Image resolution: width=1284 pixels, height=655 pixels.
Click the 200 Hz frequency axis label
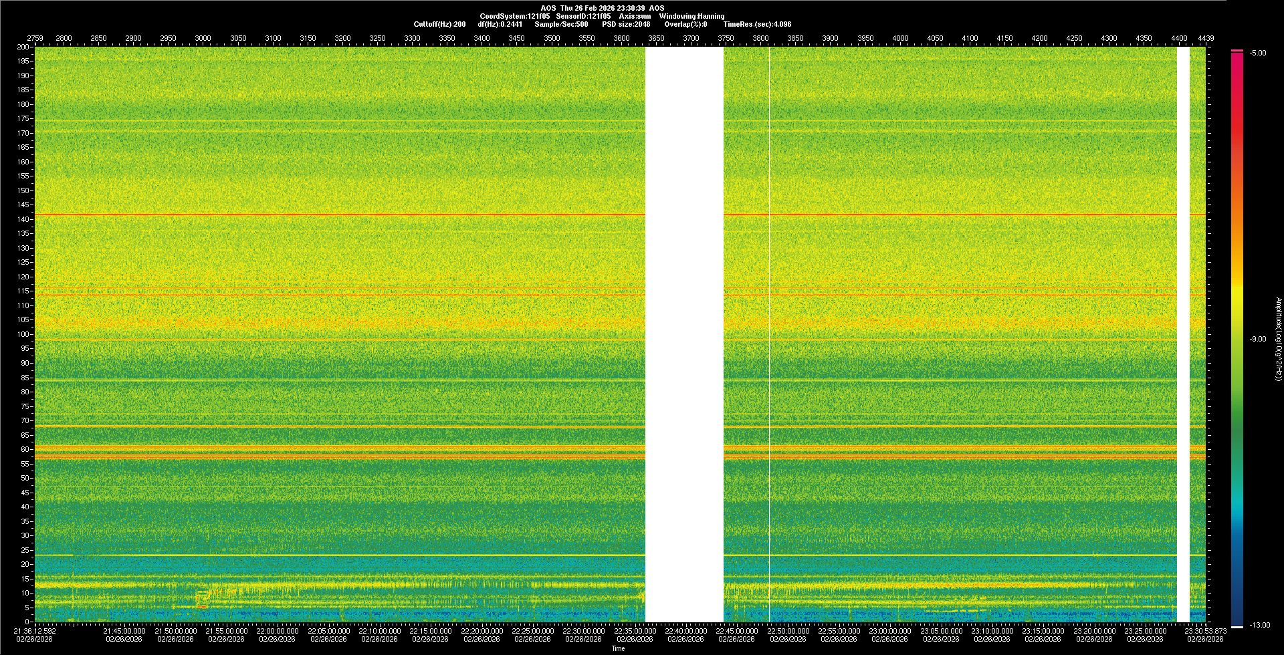point(23,47)
